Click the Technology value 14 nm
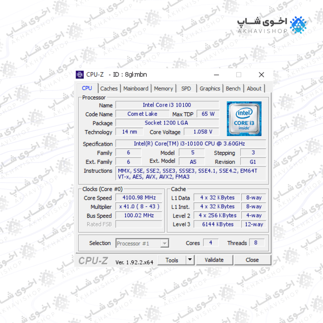Viewport: 323px width, 323px height. 130,132
